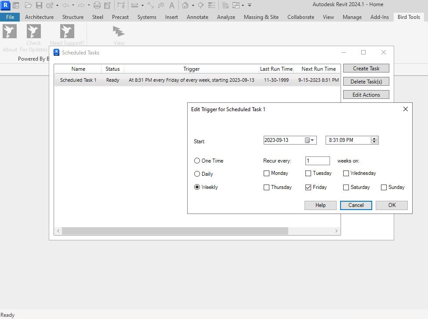The image size is (428, 319).
Task: Switch to the Annotate ribbon tab
Action: coord(197,17)
